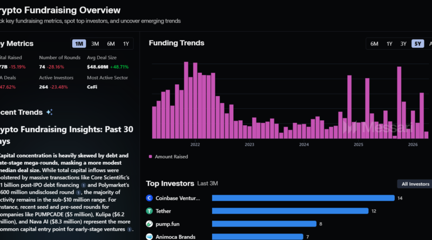
Task: Switch Key Metrics to 6M
Action: pyautogui.click(x=111, y=44)
